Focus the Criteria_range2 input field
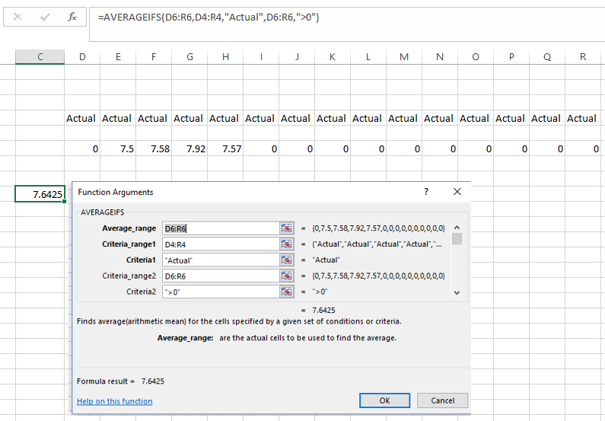The height and width of the screenshot is (421, 605). [x=221, y=276]
